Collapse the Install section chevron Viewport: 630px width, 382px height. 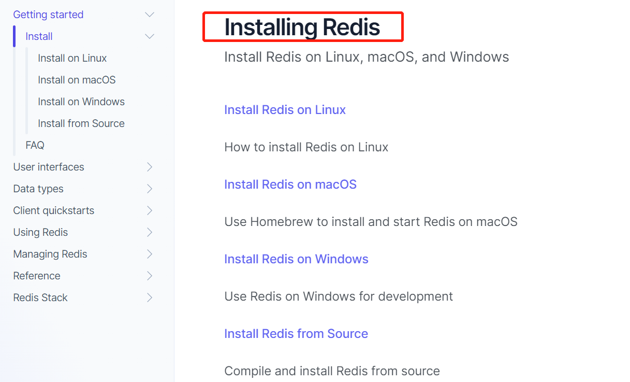(150, 37)
